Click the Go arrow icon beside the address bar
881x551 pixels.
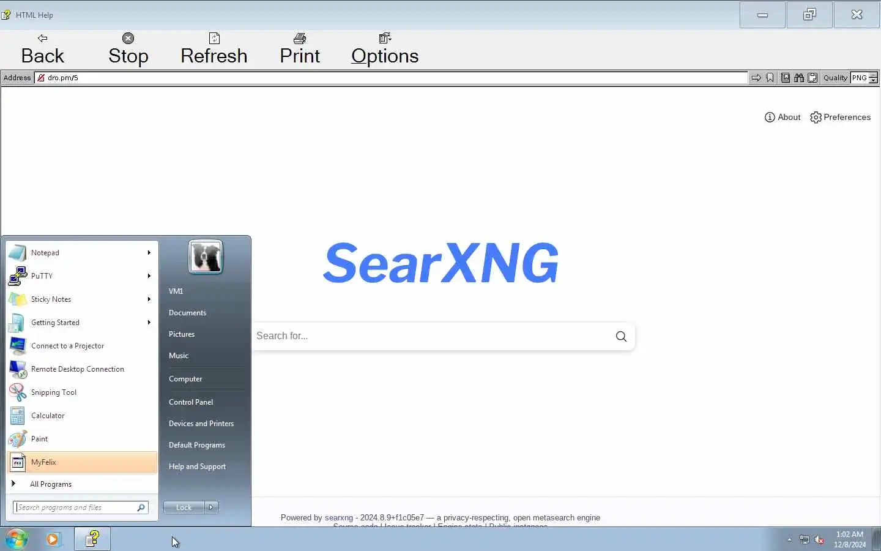point(756,78)
